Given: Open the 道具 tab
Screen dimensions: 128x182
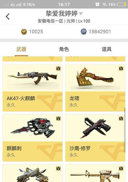Looking at the screenshot, I should (x=107, y=49).
